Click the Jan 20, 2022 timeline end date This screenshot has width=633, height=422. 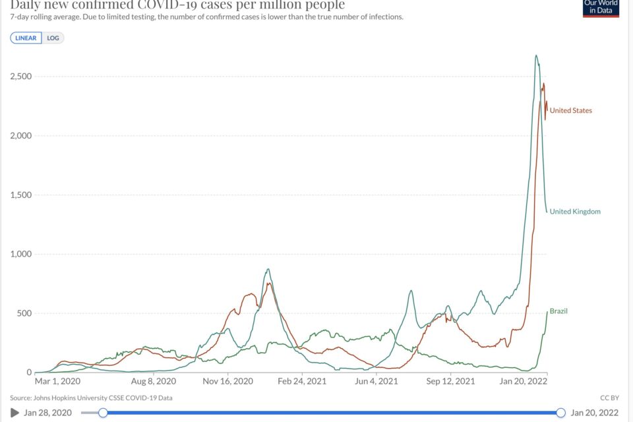point(596,413)
